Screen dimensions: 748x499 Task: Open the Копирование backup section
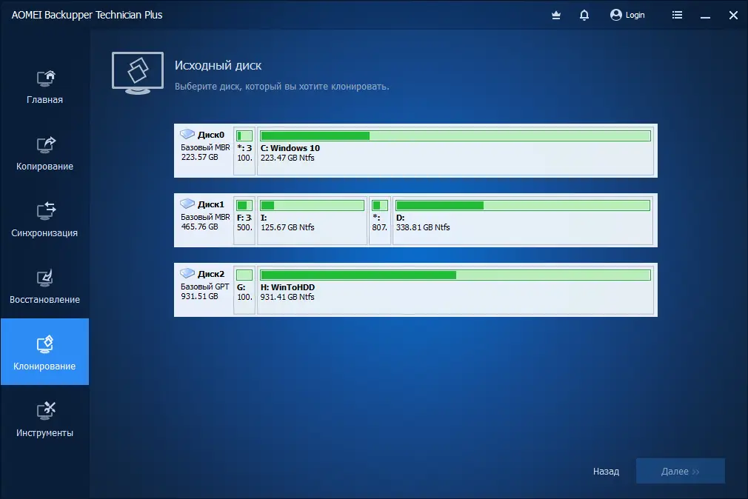pyautogui.click(x=45, y=154)
